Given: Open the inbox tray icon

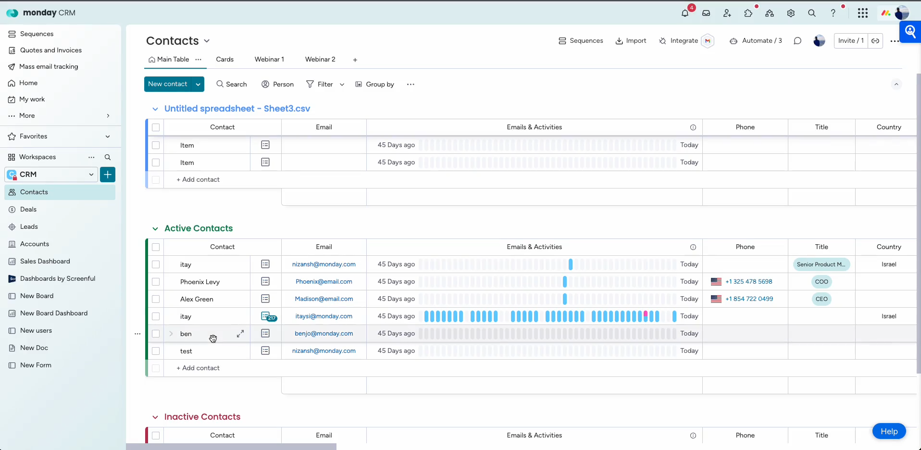Looking at the screenshot, I should point(706,13).
